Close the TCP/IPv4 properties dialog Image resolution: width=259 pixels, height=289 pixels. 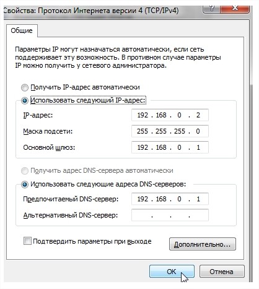point(235,9)
